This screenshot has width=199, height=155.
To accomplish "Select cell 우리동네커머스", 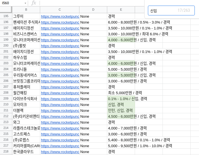I will (x=26, y=75).
